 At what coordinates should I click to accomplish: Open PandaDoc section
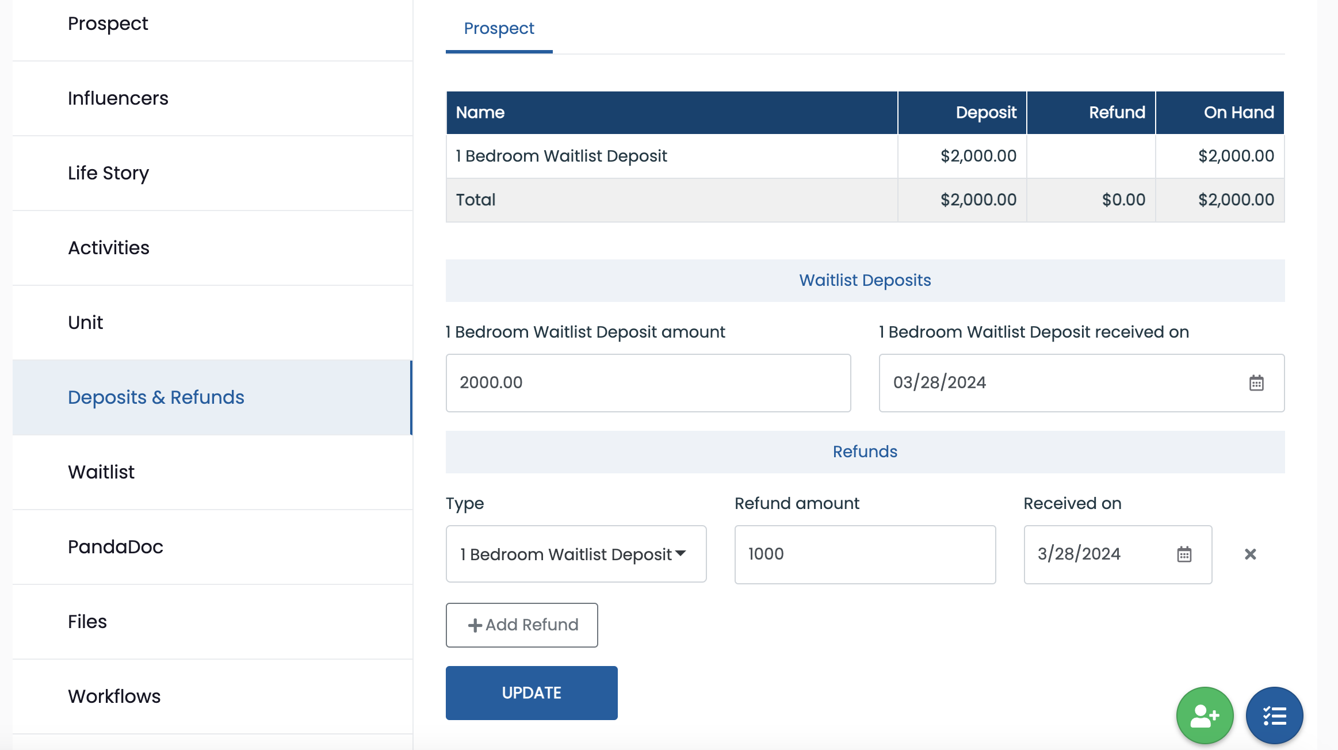212,547
